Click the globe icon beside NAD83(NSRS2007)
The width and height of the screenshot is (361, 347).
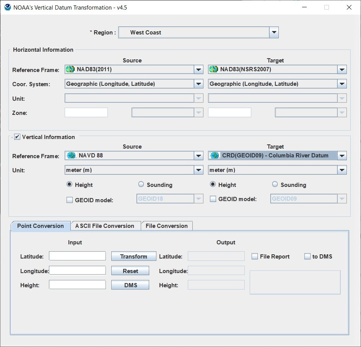(214, 69)
